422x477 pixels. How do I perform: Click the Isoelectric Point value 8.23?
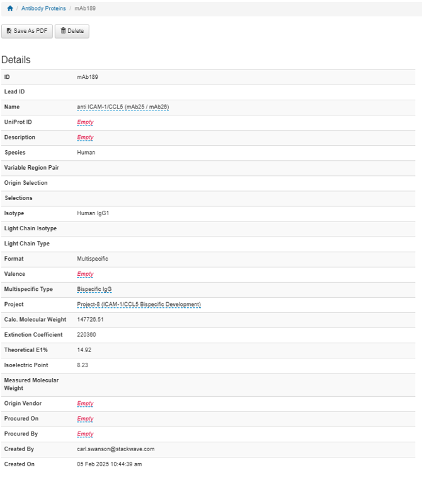[x=83, y=365]
